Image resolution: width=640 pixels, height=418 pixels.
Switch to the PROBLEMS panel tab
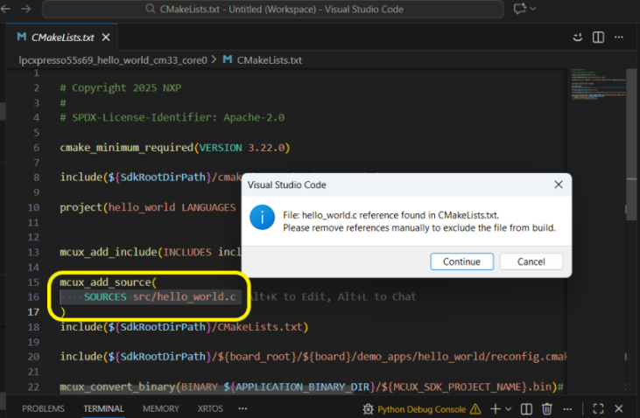[43, 408]
